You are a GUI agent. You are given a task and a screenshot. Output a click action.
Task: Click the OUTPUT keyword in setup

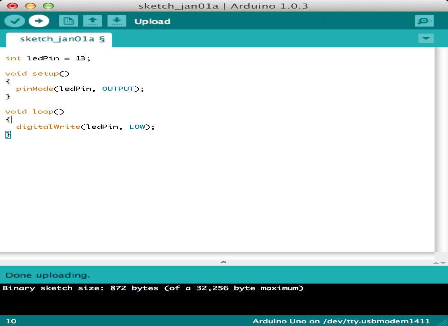coord(118,89)
